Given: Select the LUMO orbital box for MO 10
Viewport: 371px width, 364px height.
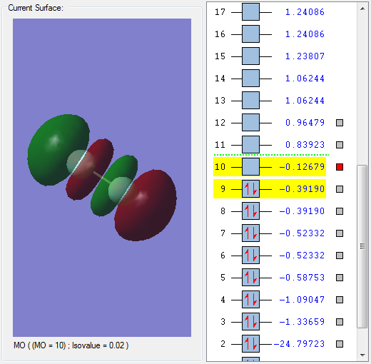Looking at the screenshot, I should [x=250, y=167].
